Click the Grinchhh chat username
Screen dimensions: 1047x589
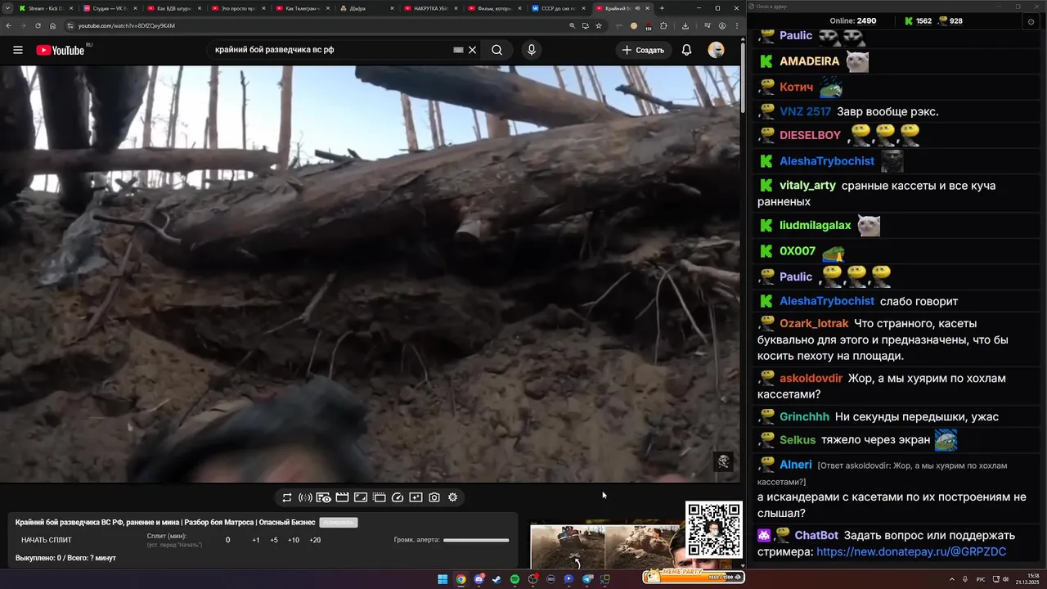pyautogui.click(x=804, y=416)
